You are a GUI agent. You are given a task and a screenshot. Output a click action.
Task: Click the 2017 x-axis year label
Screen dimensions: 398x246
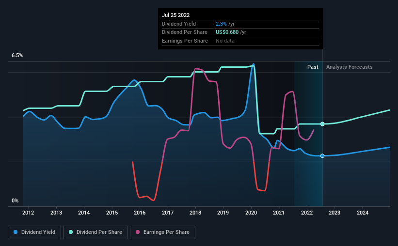tap(168, 213)
